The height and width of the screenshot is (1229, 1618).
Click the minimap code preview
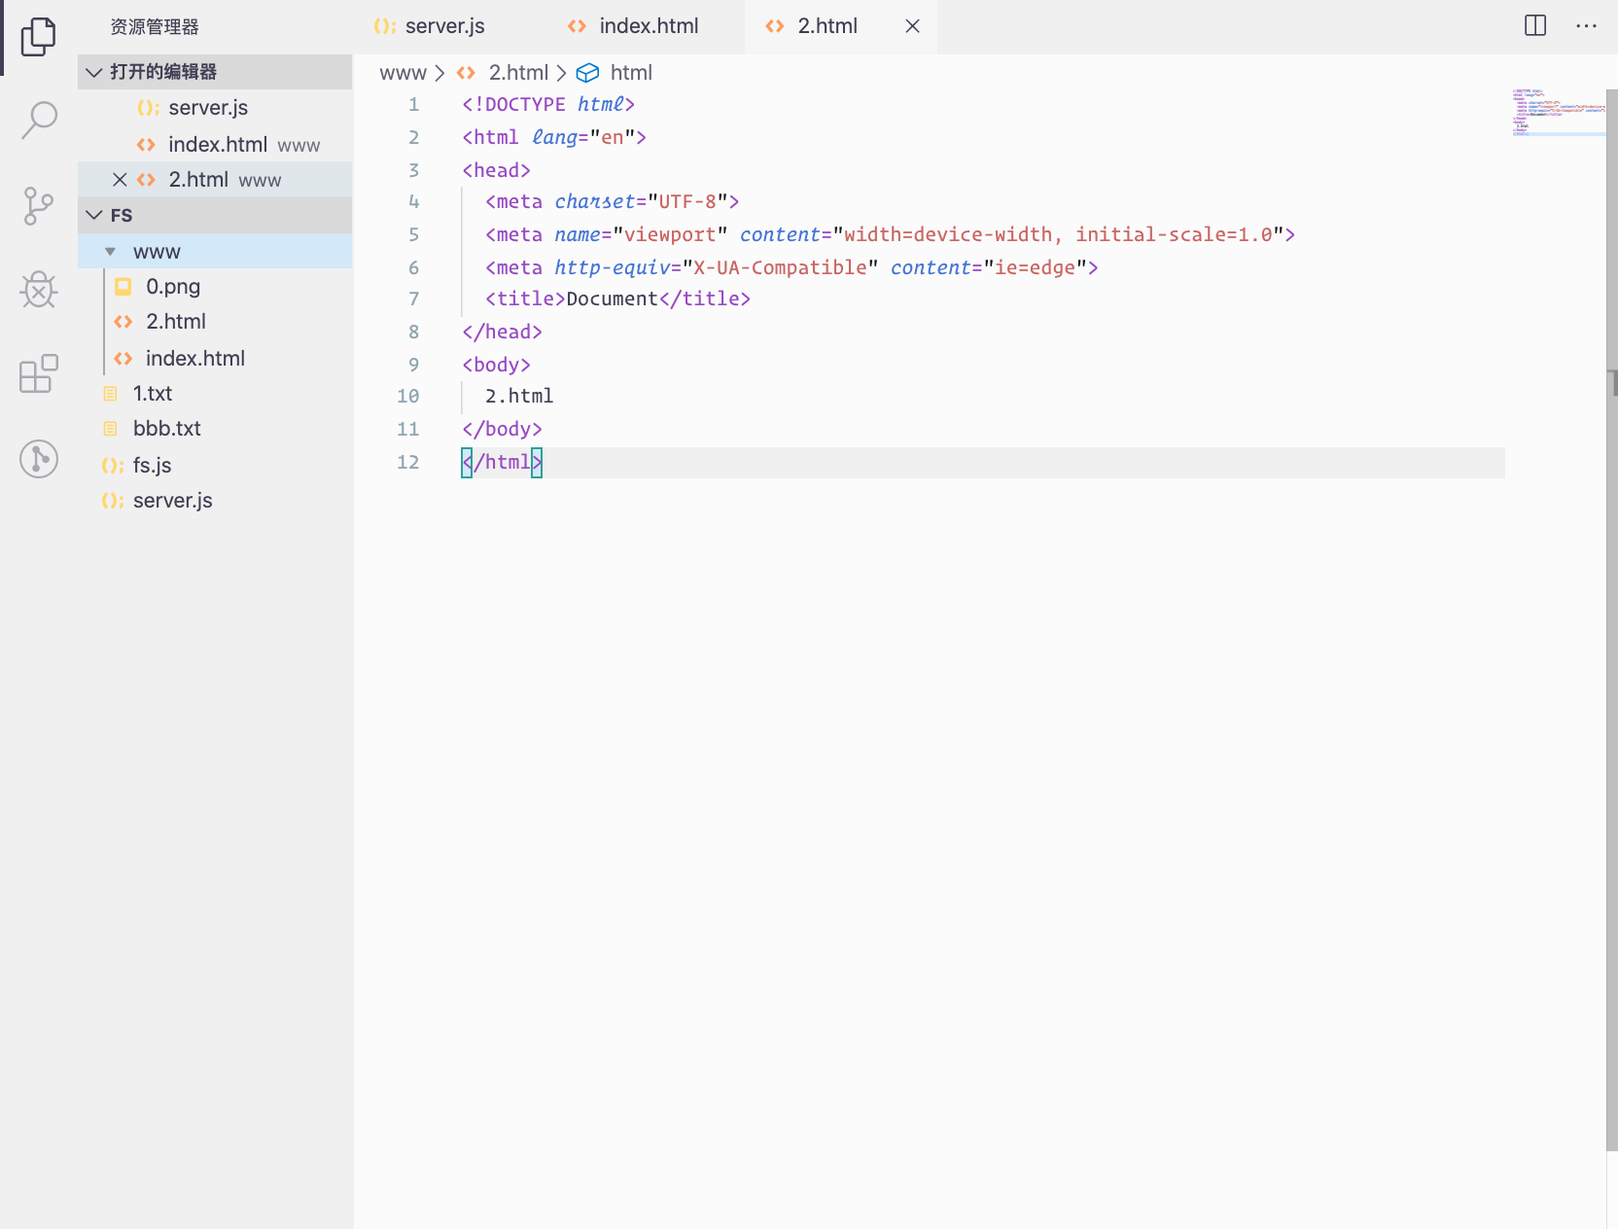coord(1556,112)
